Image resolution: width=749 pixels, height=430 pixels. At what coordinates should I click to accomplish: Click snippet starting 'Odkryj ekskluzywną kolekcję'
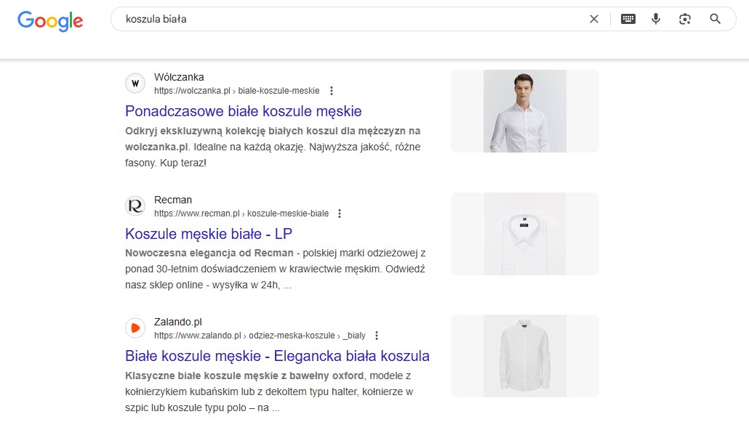click(273, 147)
